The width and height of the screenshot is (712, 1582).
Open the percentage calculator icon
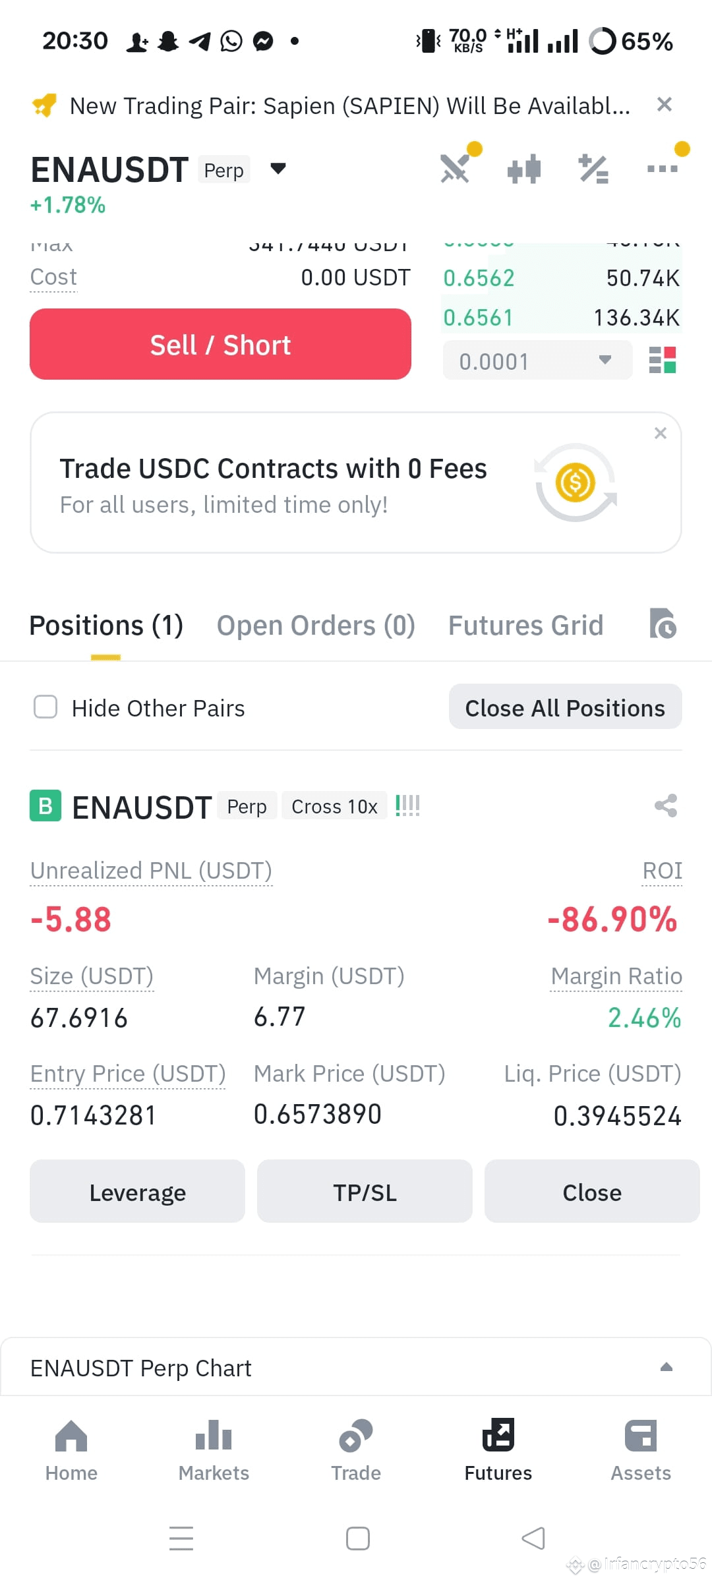pyautogui.click(x=593, y=169)
